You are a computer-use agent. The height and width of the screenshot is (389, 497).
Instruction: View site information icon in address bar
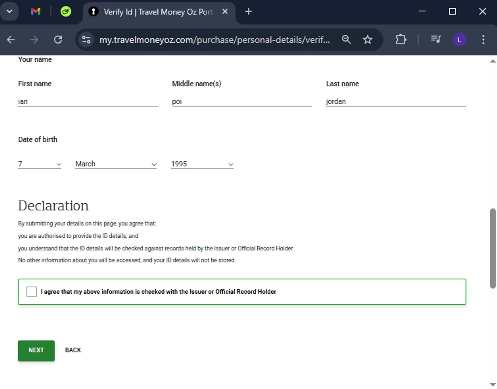86,40
